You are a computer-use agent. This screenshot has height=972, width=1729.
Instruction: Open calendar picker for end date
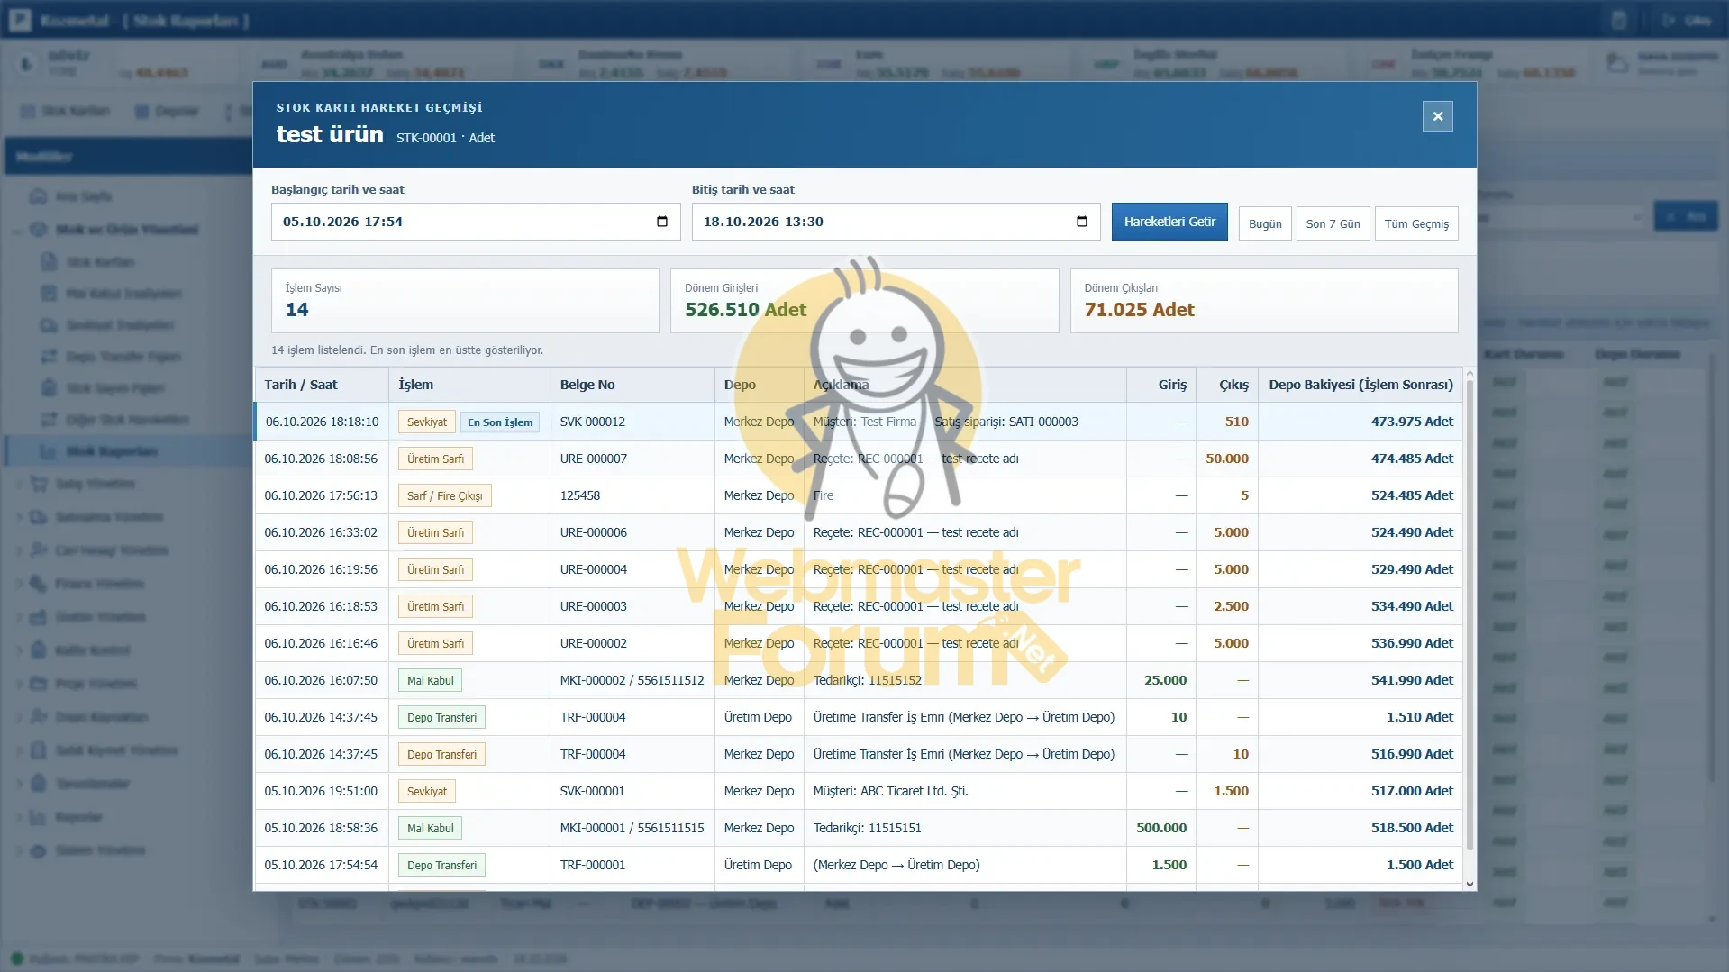tap(1082, 222)
